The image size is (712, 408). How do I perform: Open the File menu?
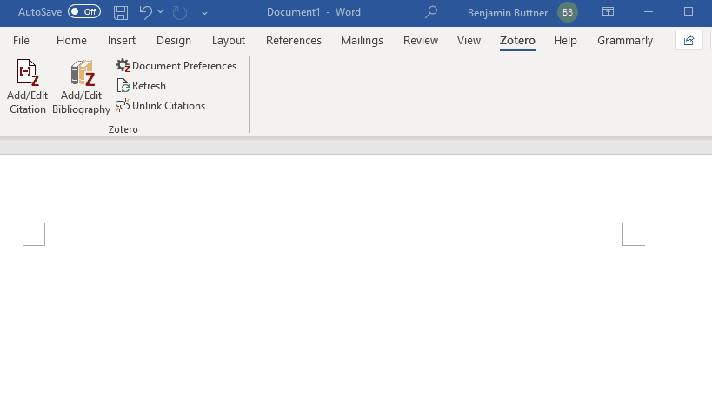pos(21,40)
